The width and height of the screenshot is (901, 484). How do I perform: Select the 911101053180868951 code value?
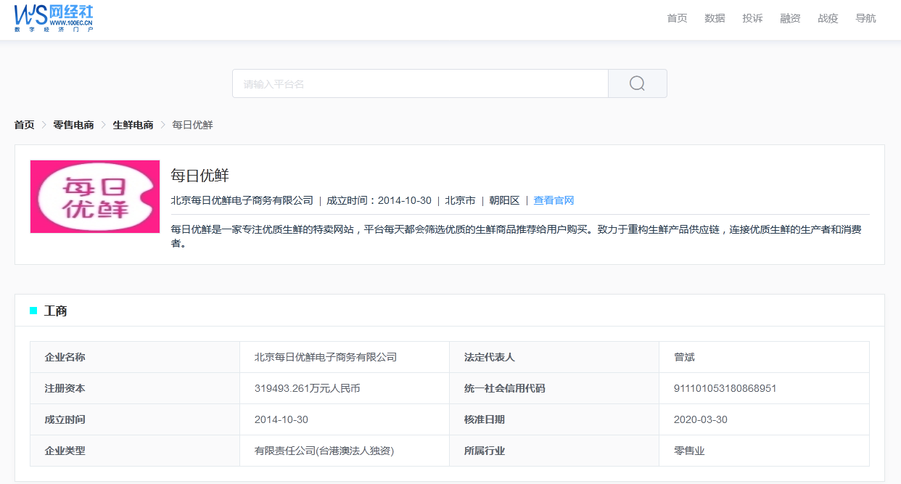[x=725, y=388]
